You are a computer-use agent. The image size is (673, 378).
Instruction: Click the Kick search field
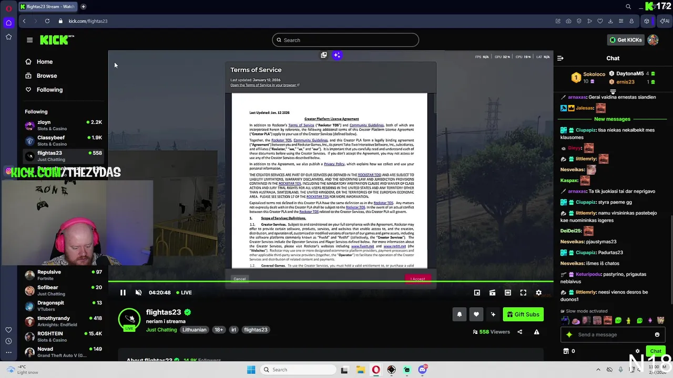pos(345,40)
